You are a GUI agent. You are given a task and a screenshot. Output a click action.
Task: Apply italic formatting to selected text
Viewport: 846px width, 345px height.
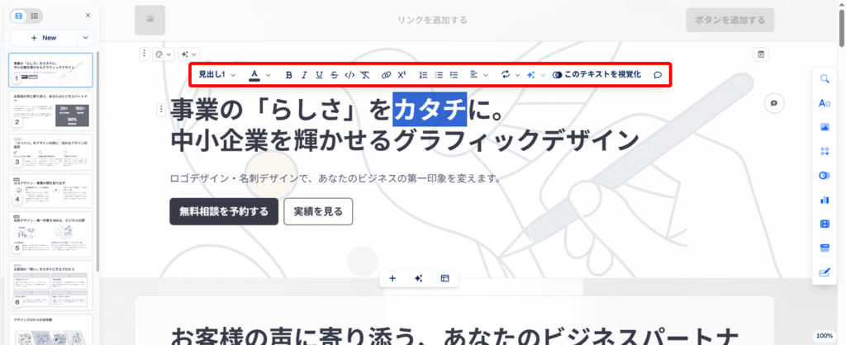coord(305,75)
